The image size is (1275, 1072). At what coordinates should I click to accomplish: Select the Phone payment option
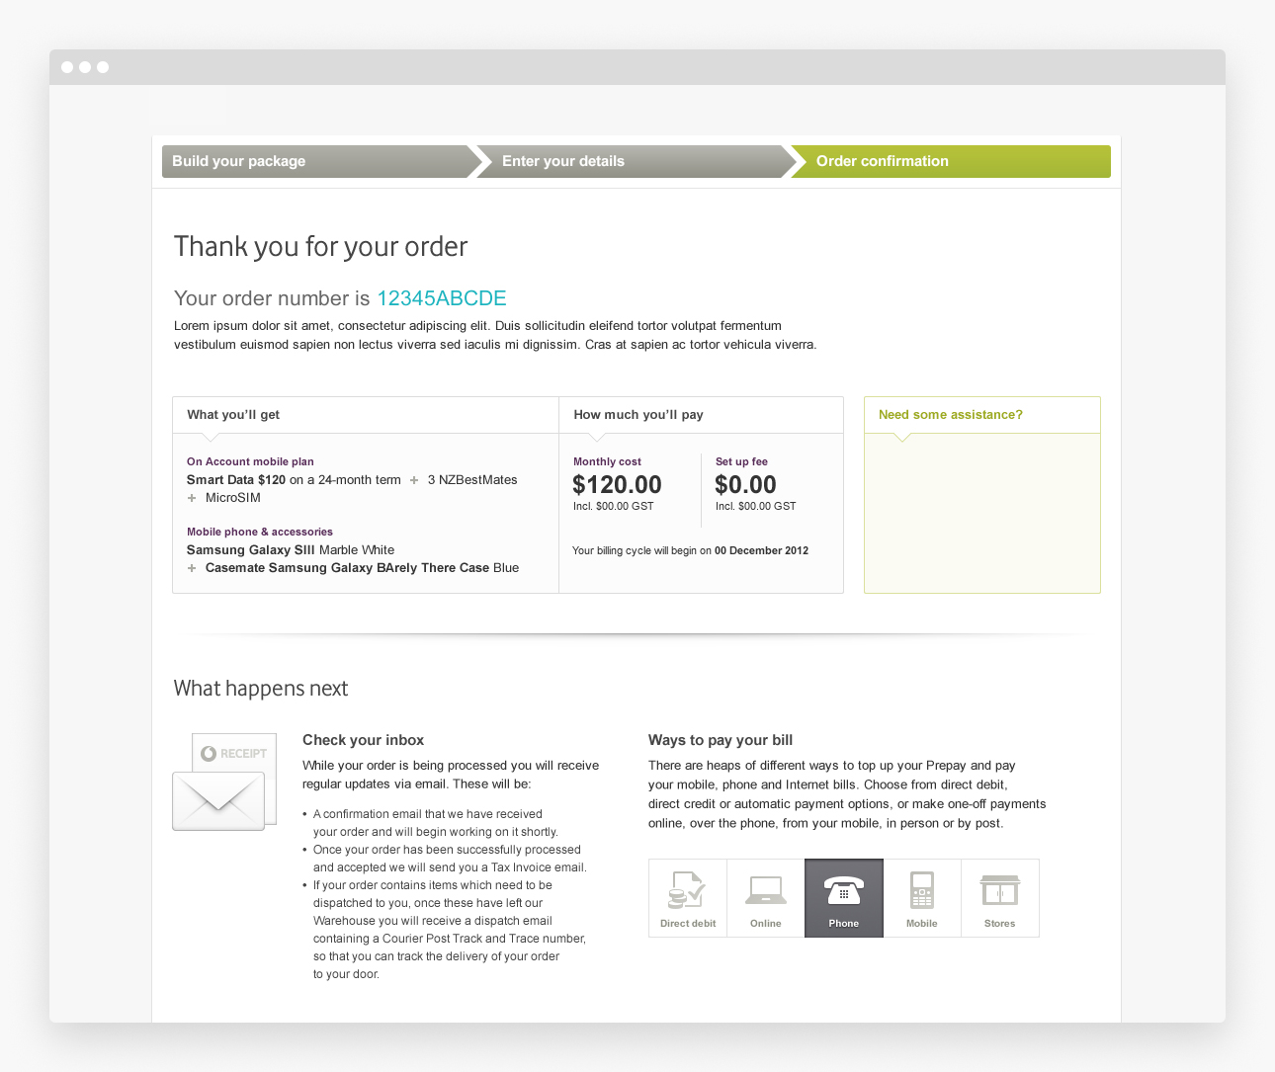[843, 897]
